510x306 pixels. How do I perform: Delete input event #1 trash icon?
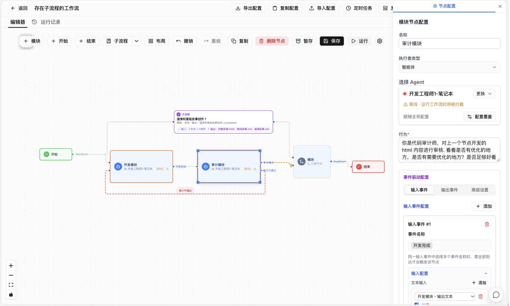click(x=487, y=224)
